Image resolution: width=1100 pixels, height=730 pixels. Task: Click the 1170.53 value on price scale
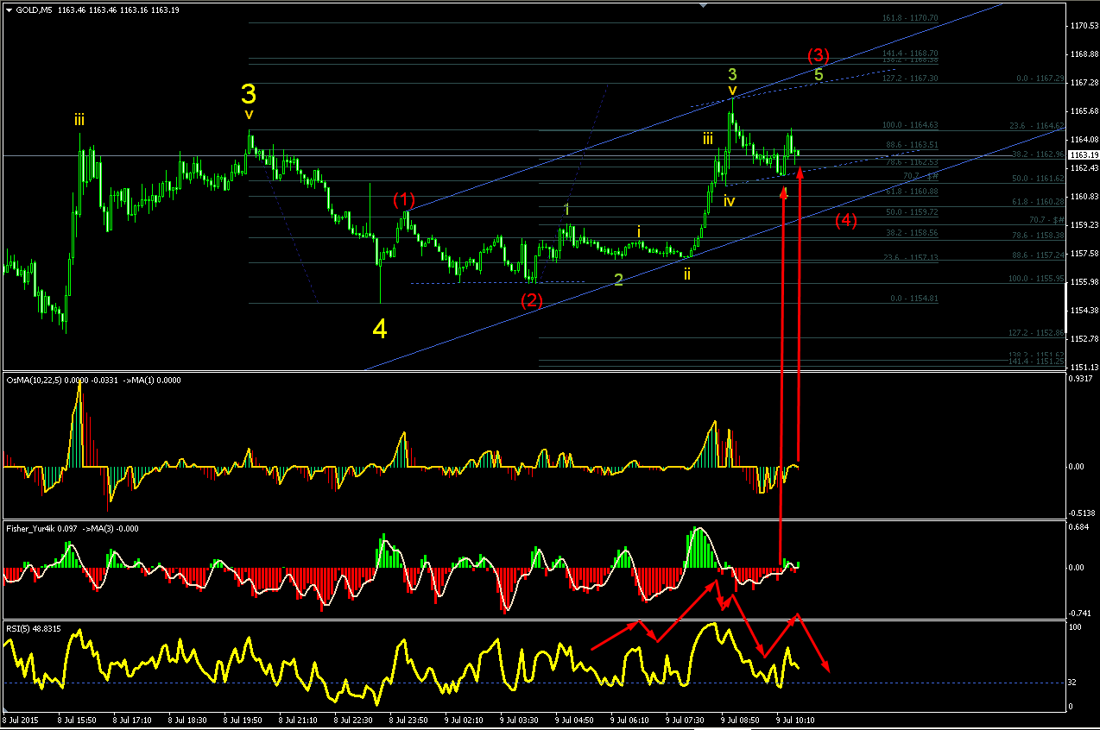coord(1084,26)
